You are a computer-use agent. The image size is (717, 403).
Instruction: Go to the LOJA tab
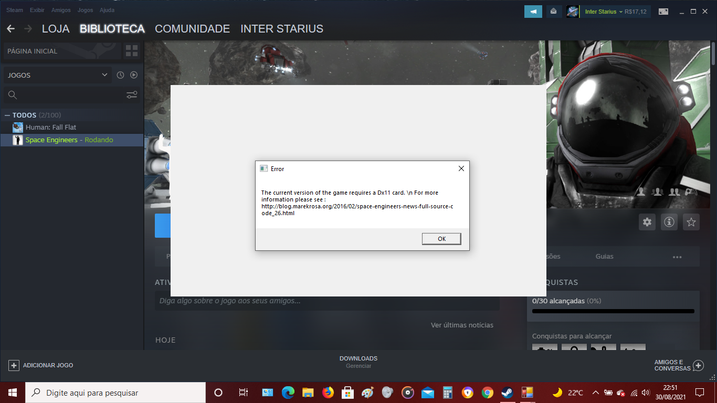(x=56, y=29)
